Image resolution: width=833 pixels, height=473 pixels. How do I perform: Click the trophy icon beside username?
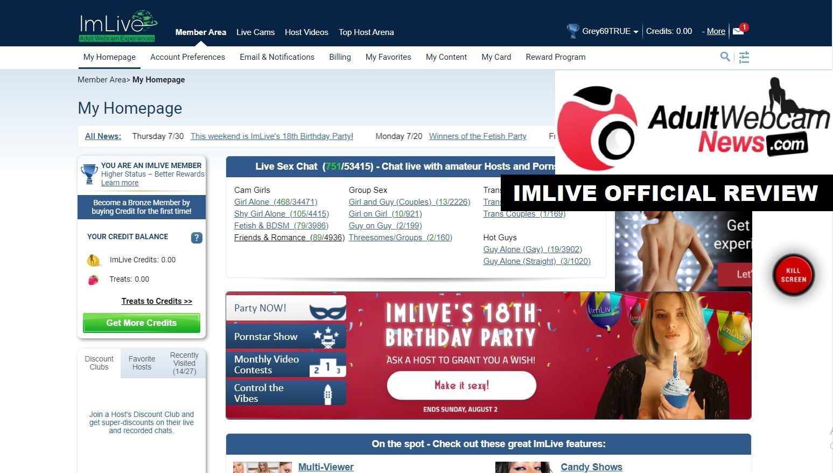pos(573,31)
